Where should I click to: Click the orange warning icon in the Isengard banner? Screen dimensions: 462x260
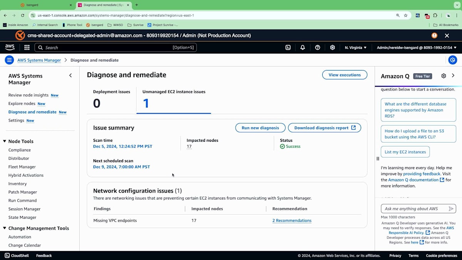[434, 35]
